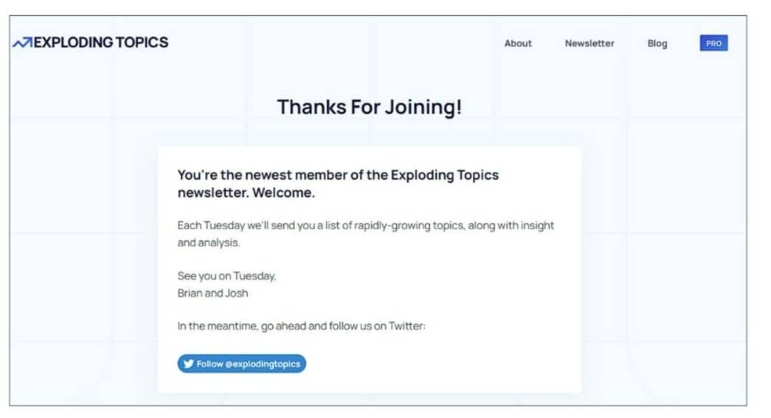The width and height of the screenshot is (771, 418).
Task: Click the @explodingtopics handle on the button
Action: click(x=263, y=364)
